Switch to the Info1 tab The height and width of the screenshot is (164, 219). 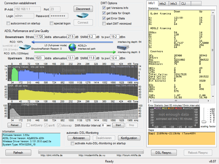coord(152,3)
